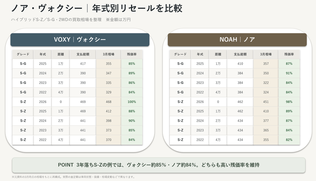Screen dimensions: 316x181
Task: Click the 100% residual value cell for VOXY S-Z 2026
Action: 132,102
